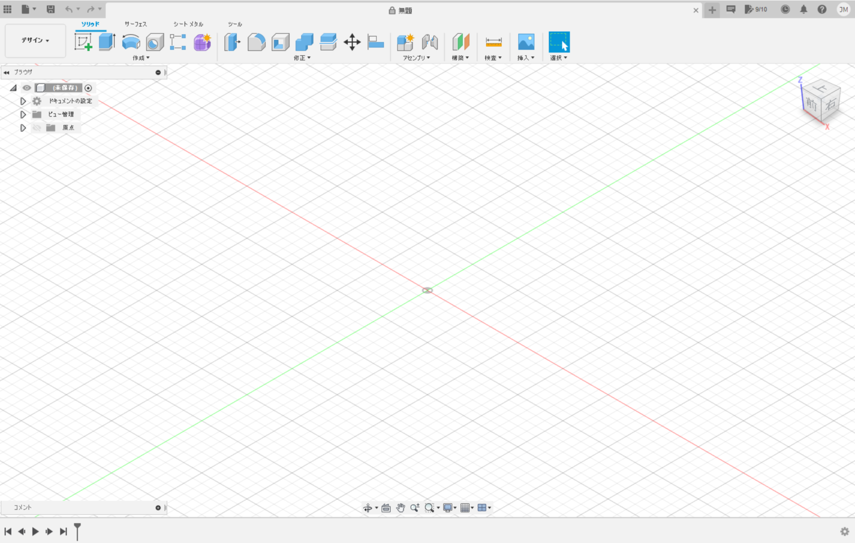Open the 構築 dropdown menu
Image resolution: width=855 pixels, height=543 pixels.
[460, 58]
